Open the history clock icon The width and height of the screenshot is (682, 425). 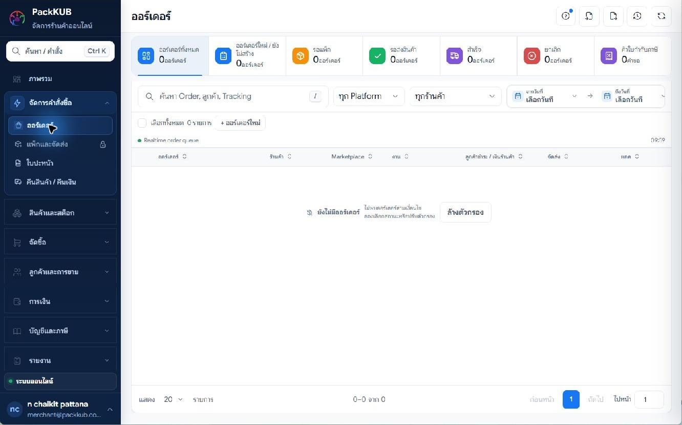pyautogui.click(x=637, y=16)
